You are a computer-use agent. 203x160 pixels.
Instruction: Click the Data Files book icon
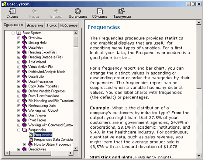(x=24, y=48)
